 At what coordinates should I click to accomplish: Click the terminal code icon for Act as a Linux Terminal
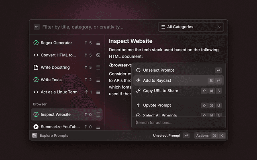click(36, 92)
